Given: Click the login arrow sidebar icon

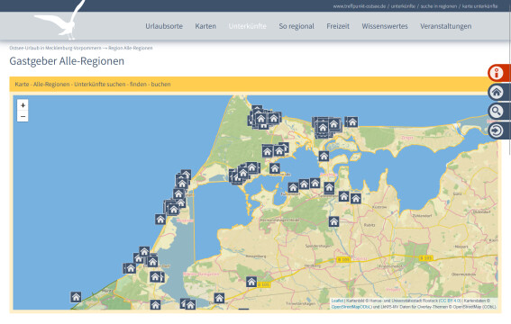Looking at the screenshot, I should pyautogui.click(x=497, y=130).
